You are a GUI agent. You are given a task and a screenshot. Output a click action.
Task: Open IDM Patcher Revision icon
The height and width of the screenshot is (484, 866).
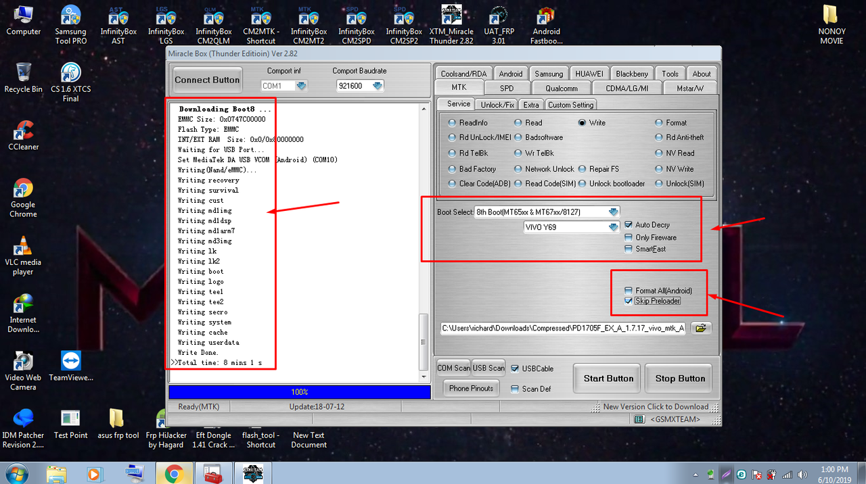[x=23, y=429]
